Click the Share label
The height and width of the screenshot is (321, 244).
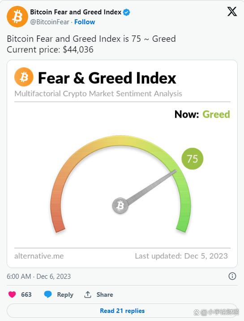pyautogui.click(x=105, y=295)
